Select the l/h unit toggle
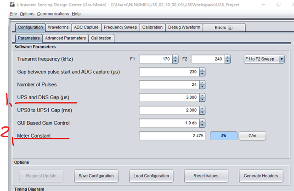294x191 pixels. click(x=224, y=136)
